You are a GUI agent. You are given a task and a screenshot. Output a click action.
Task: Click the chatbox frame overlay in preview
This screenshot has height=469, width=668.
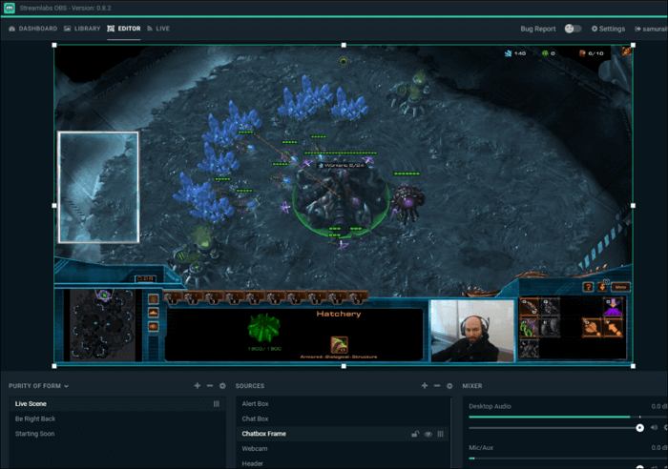pos(98,187)
